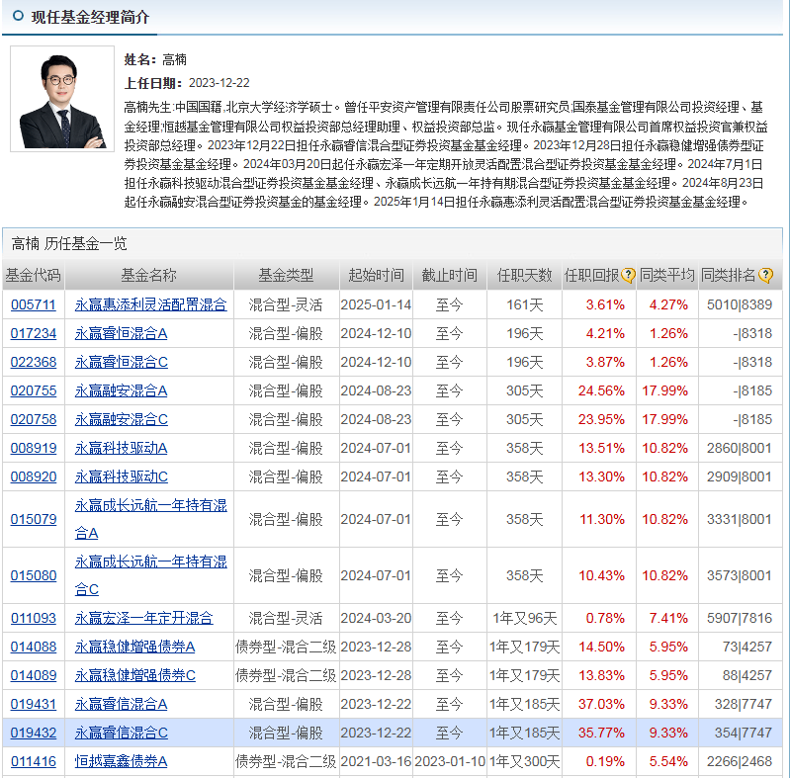Click the 5010|8389 ranking cell

point(740,304)
